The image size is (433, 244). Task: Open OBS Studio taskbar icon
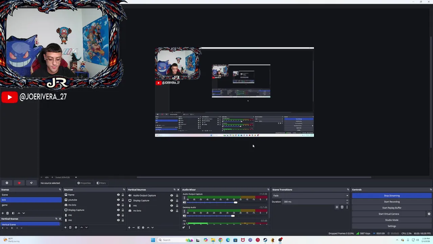(x=280, y=240)
